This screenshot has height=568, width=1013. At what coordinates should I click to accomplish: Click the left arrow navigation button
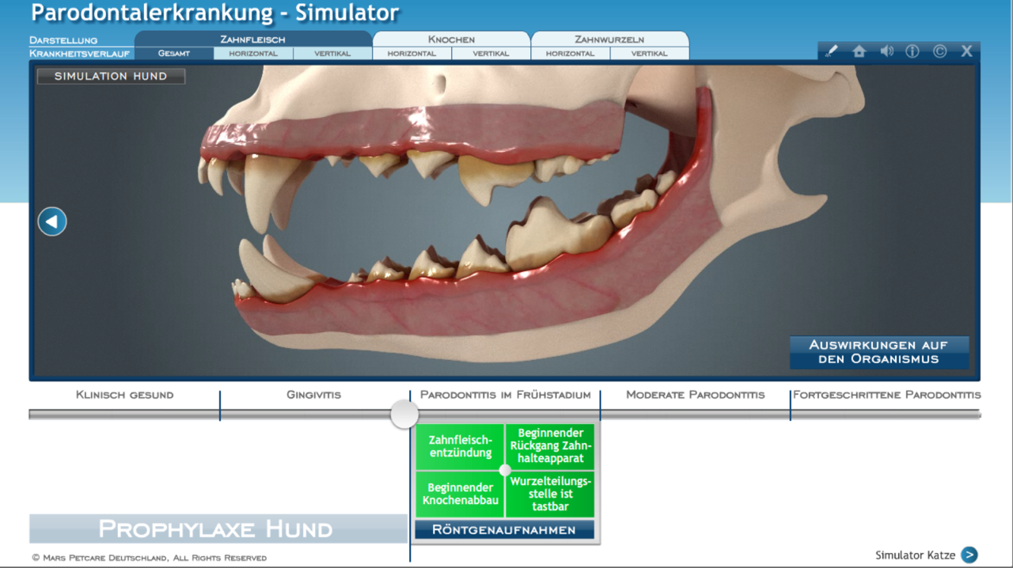pos(52,222)
